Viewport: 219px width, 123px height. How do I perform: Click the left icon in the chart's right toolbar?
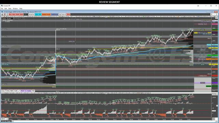tap(211, 14)
